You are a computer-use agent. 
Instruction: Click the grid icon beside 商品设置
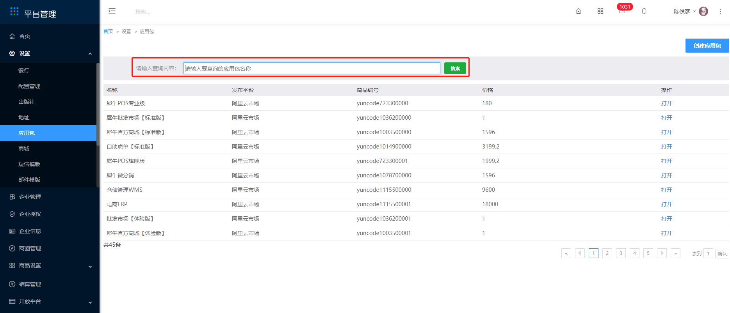point(12,265)
